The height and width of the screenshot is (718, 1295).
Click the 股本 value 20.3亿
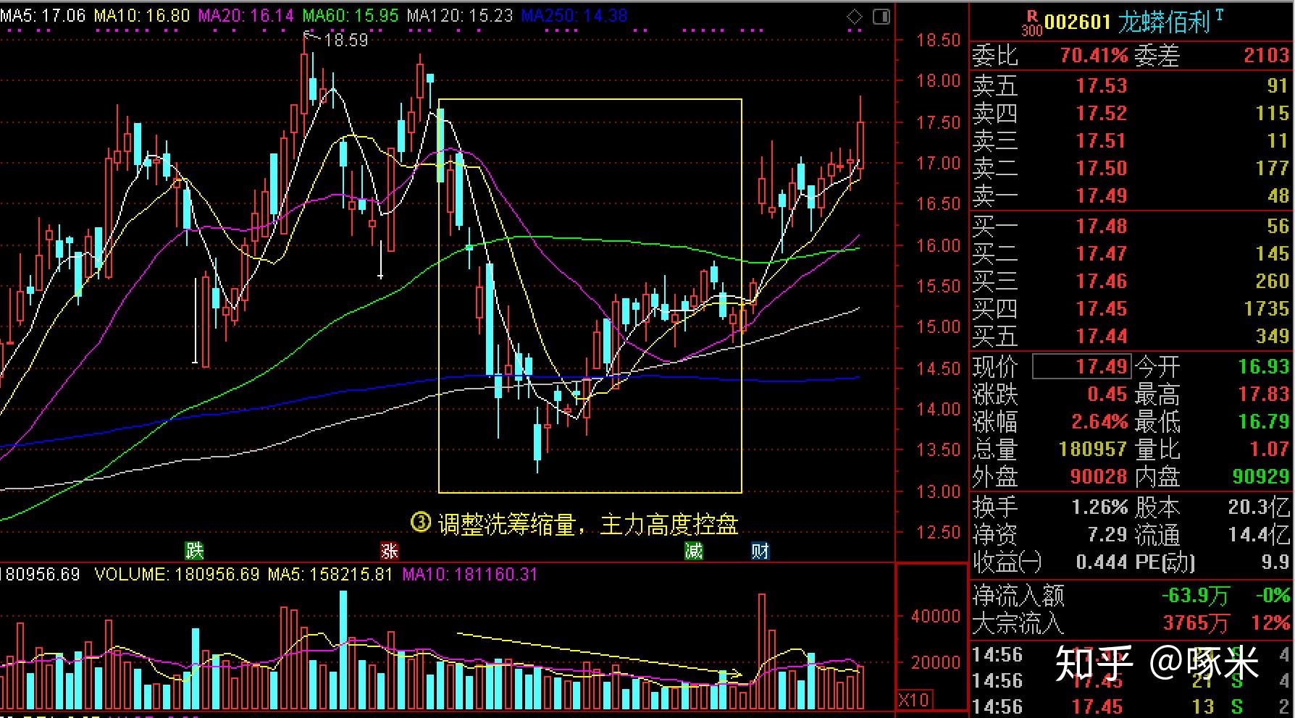pyautogui.click(x=1259, y=507)
